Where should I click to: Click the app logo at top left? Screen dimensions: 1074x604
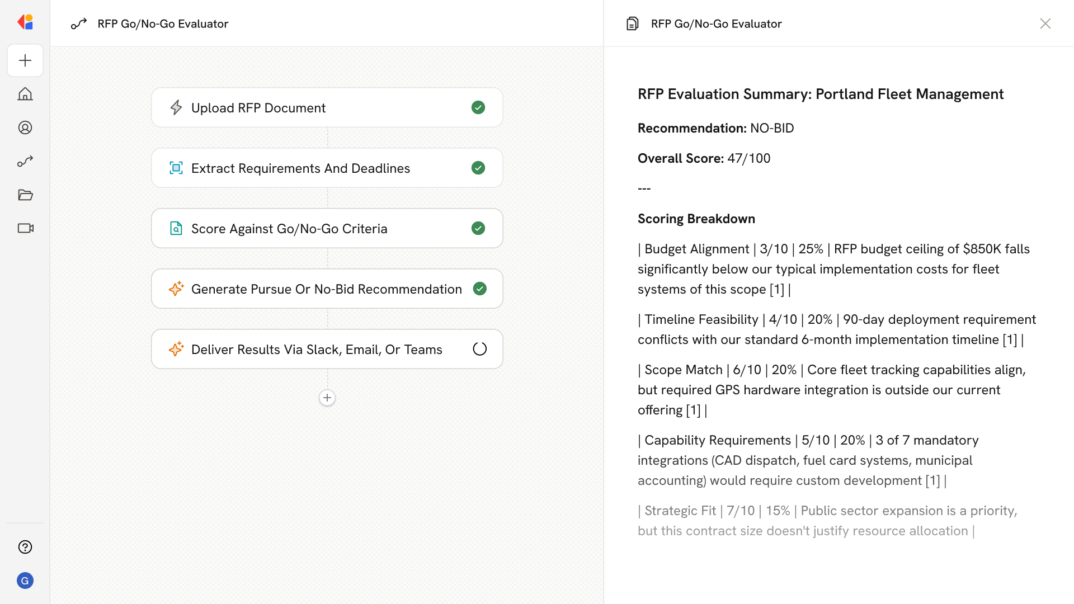[x=25, y=22]
